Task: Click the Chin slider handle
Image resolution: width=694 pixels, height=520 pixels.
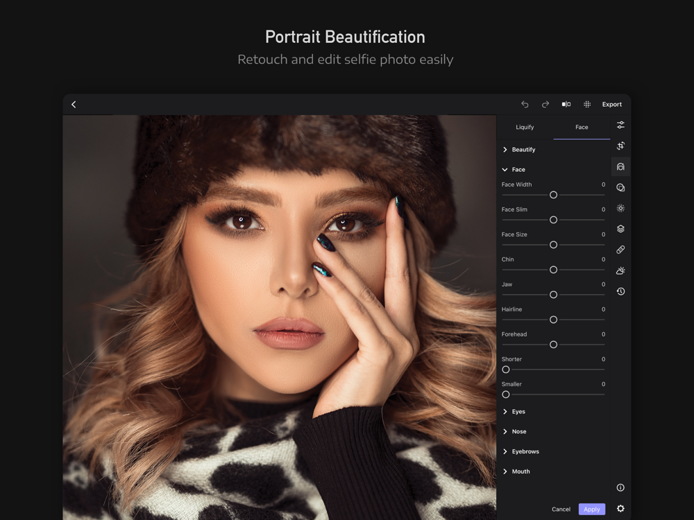Action: tap(553, 270)
